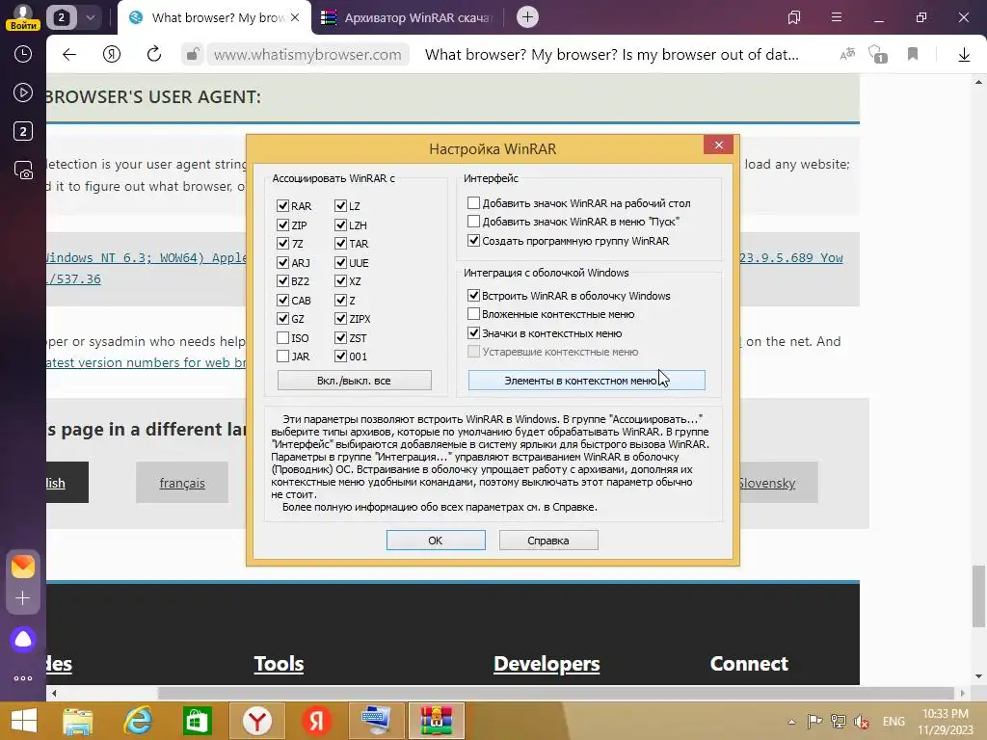
Task: Enable the ISO association checkbox
Action: 282,338
